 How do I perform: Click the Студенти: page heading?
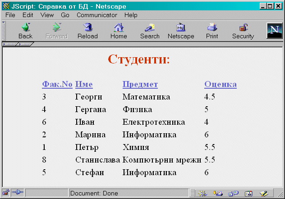[139, 59]
